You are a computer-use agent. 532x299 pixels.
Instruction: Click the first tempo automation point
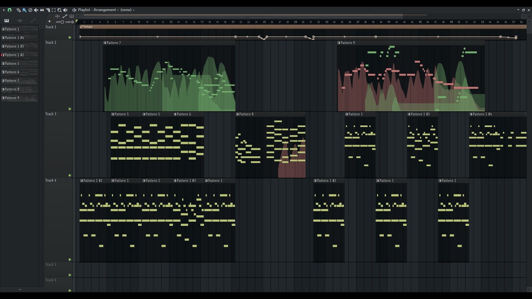point(80,37)
